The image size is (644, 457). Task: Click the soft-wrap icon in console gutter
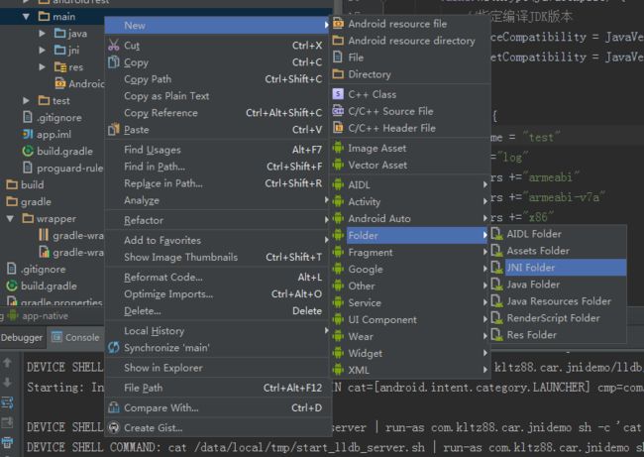7,402
